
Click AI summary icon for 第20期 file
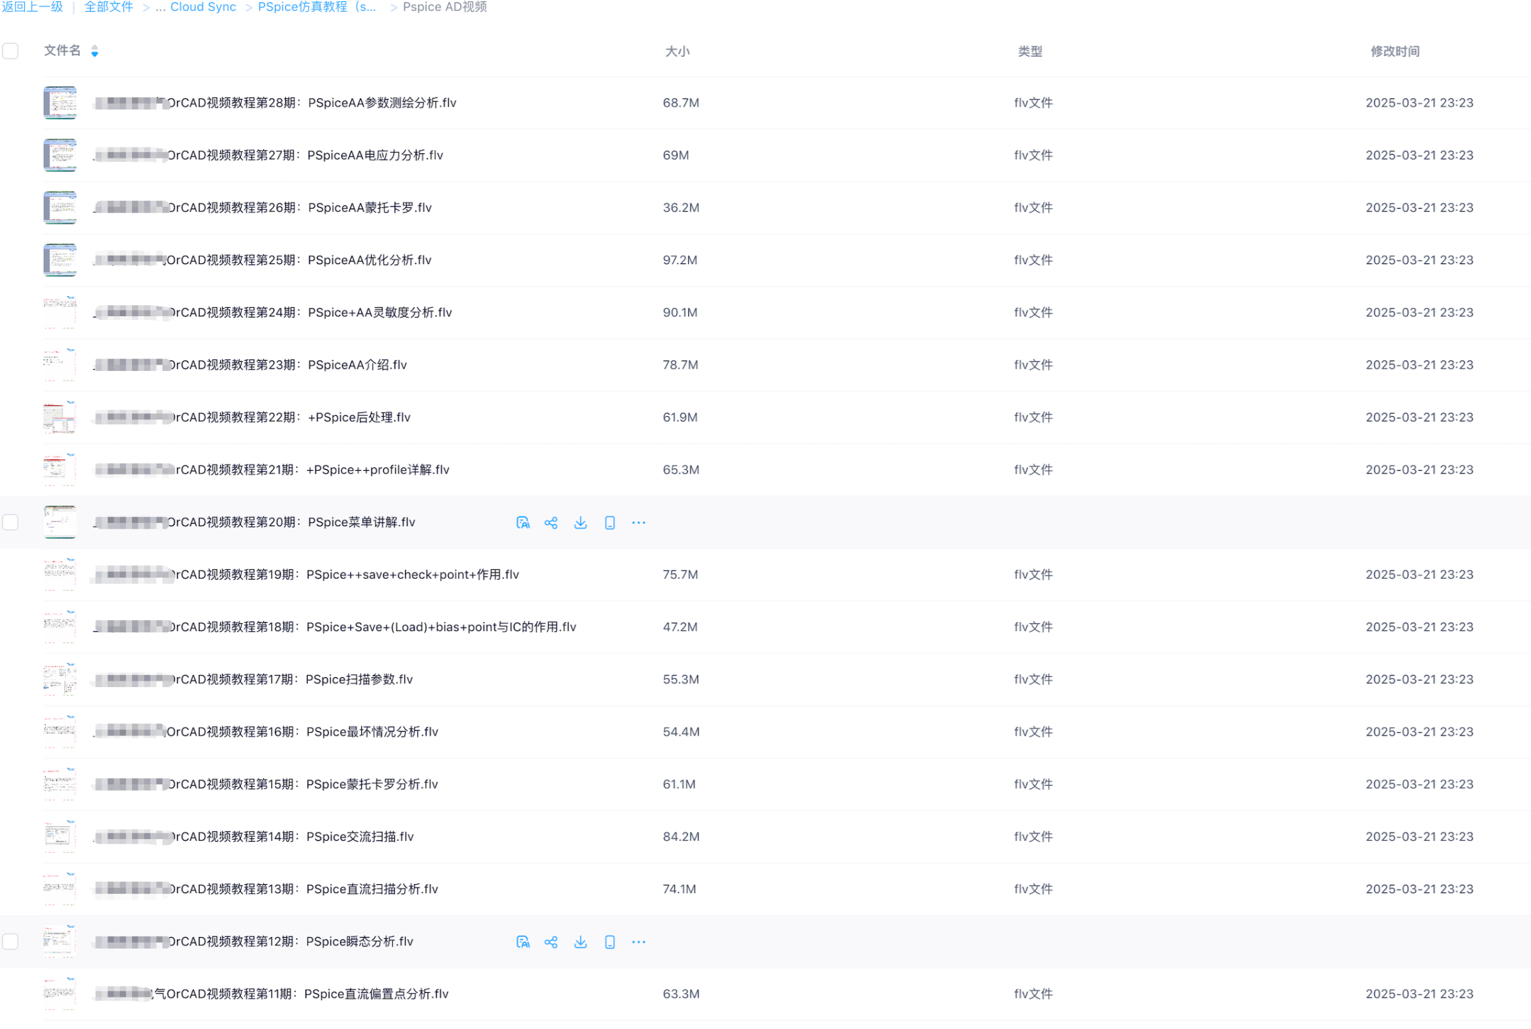[x=522, y=522]
